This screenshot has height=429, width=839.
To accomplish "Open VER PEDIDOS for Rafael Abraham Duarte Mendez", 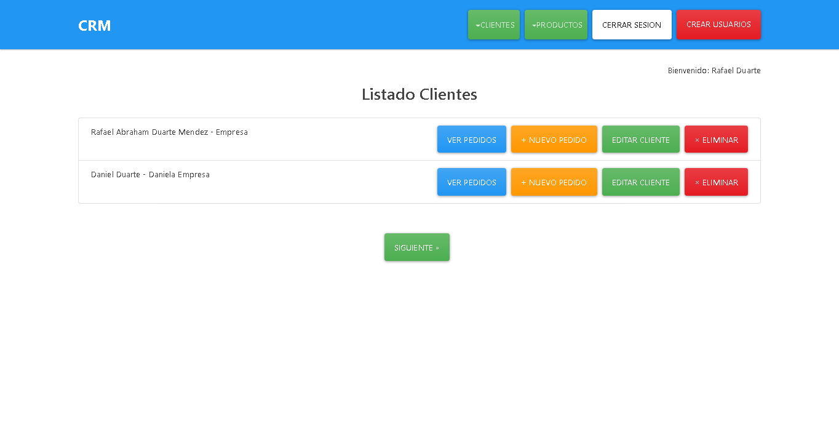I will click(x=471, y=139).
